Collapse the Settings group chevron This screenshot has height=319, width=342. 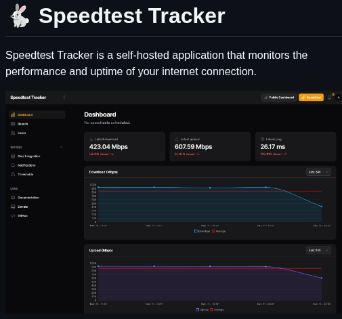[61, 147]
